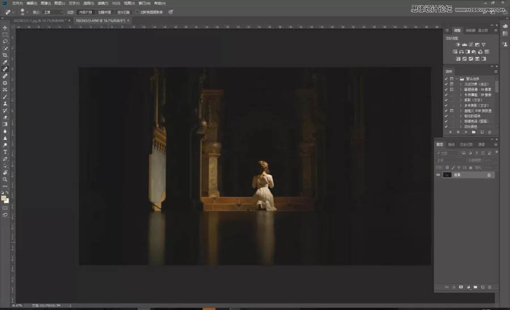This screenshot has width=510, height=310.
Task: Choose the 近似匹配 type button
Action: point(124,12)
